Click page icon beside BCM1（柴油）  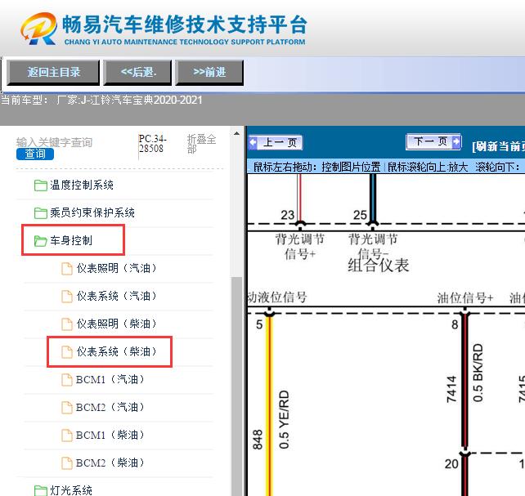(67, 436)
